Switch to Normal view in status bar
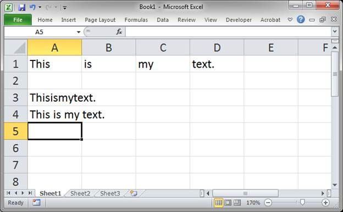The height and width of the screenshot is (212, 343). (x=219, y=203)
